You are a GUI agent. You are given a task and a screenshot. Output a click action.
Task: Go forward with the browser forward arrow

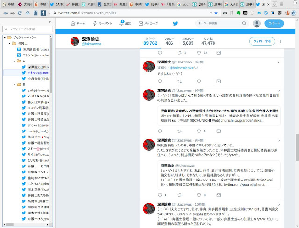point(13,13)
